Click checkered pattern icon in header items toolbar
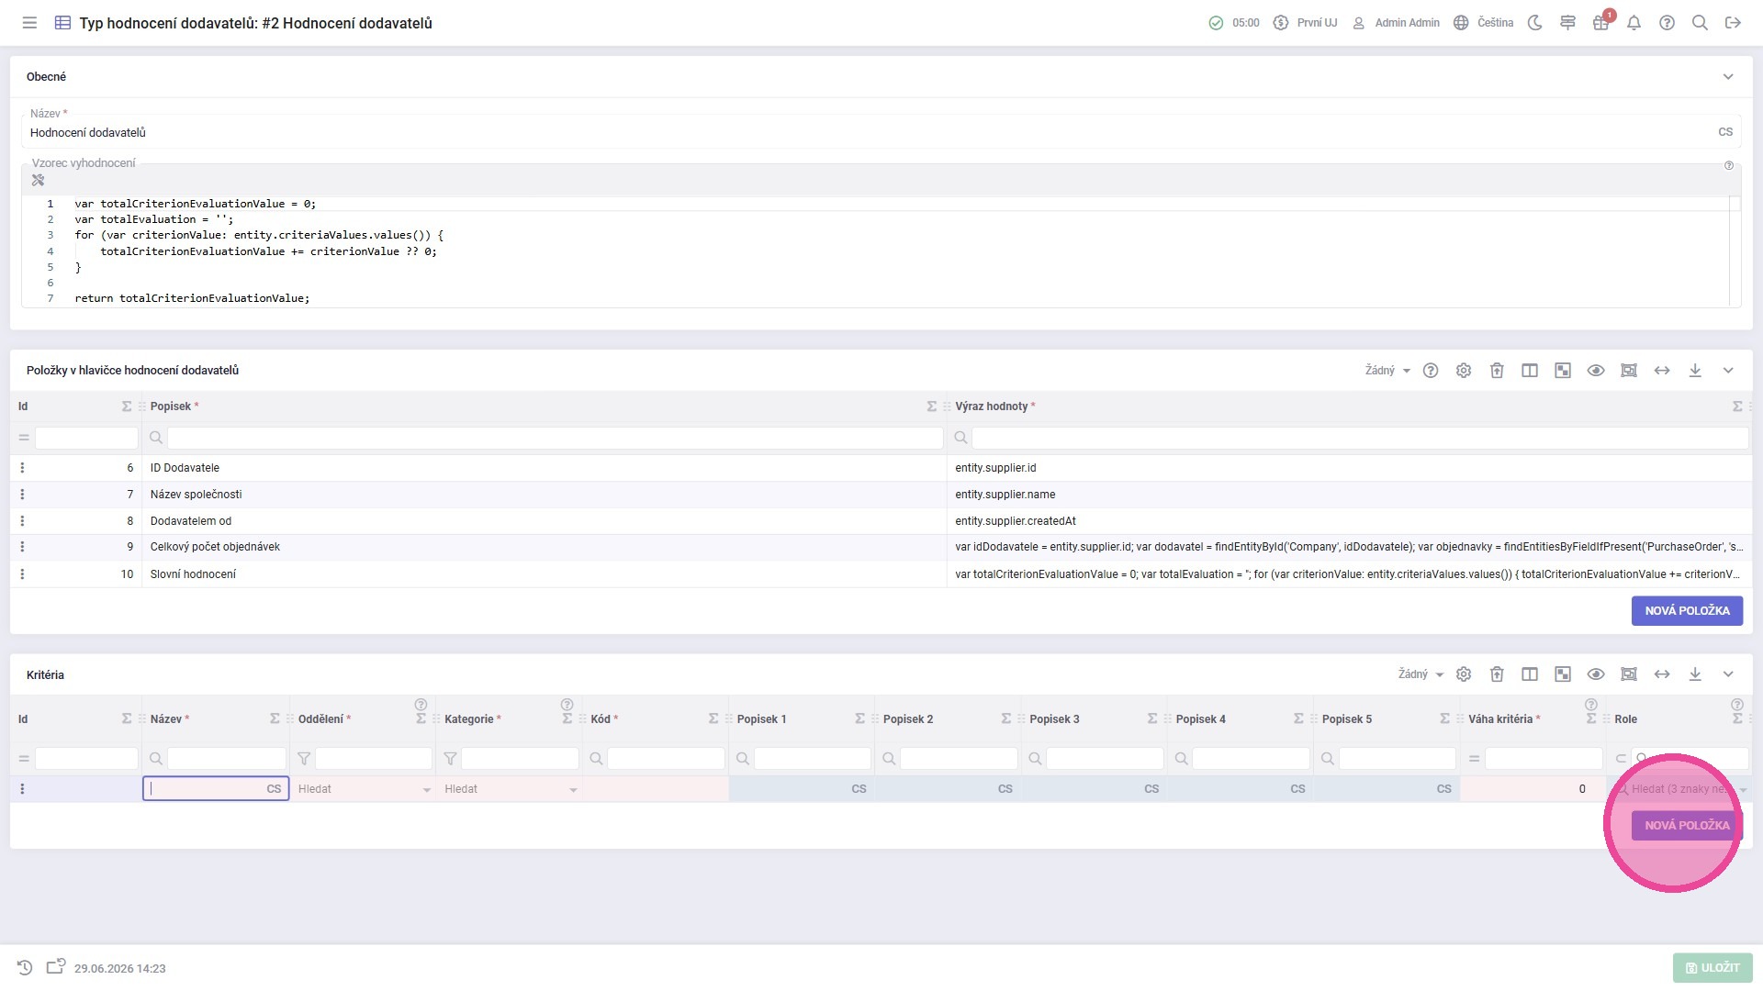 1563,371
